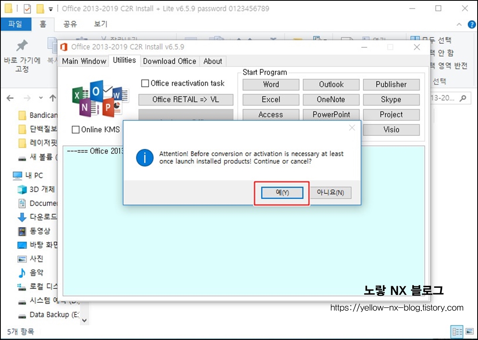Select 단백질보 folder in navigation pane
This screenshot has width=478, height=340.
(x=38, y=129)
